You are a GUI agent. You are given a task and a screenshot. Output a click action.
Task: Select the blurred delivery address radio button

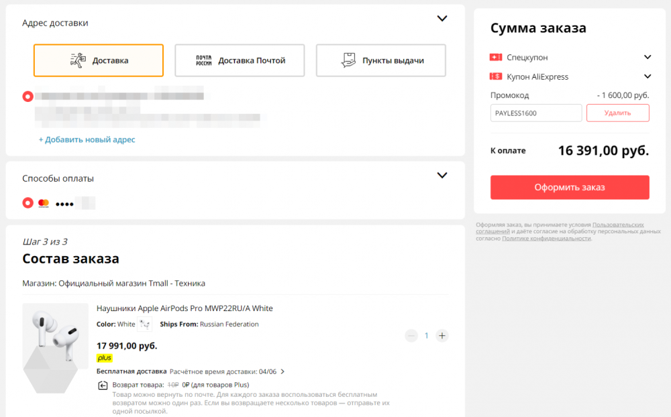28,97
